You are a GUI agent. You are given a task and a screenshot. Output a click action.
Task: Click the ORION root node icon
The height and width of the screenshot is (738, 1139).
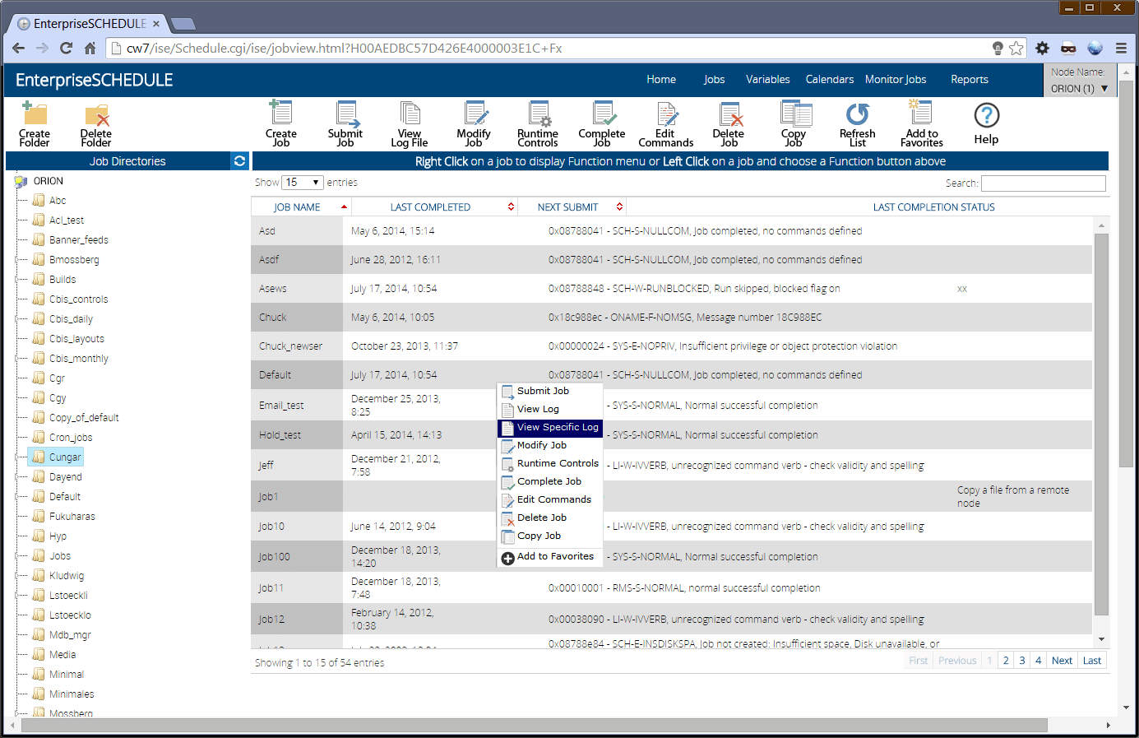click(x=21, y=182)
